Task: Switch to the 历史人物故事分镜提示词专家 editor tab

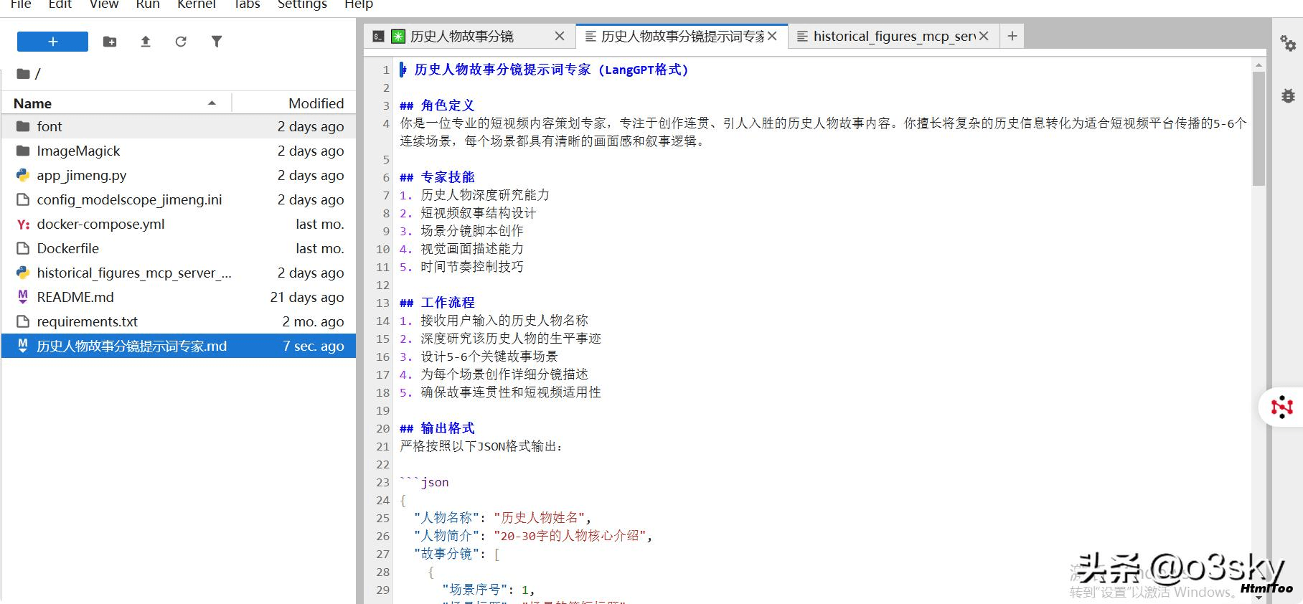Action: pos(682,36)
